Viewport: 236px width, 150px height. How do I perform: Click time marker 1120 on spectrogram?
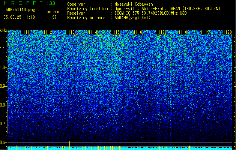coord(228,32)
